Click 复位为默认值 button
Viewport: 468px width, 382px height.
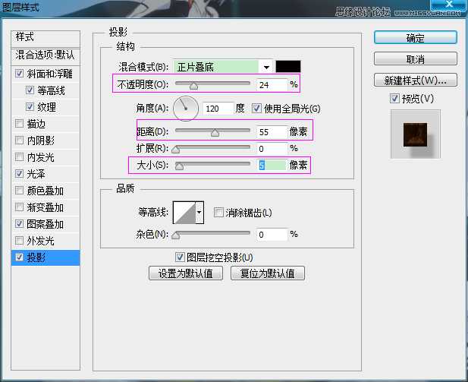[x=268, y=273]
